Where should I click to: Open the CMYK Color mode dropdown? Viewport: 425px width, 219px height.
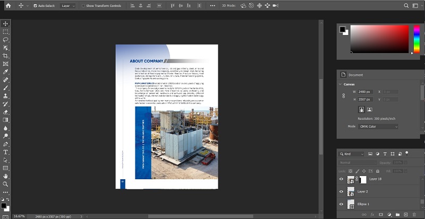378,126
